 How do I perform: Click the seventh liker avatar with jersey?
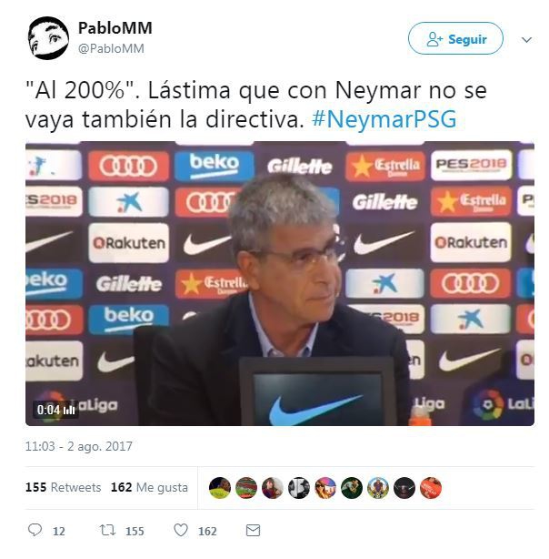coord(378,488)
